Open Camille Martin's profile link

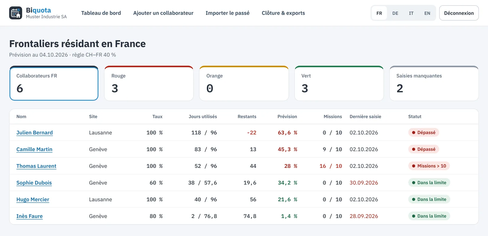[34, 149]
